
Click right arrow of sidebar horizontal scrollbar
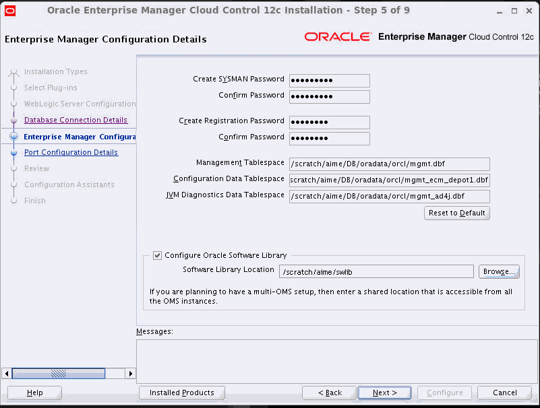coord(131,373)
